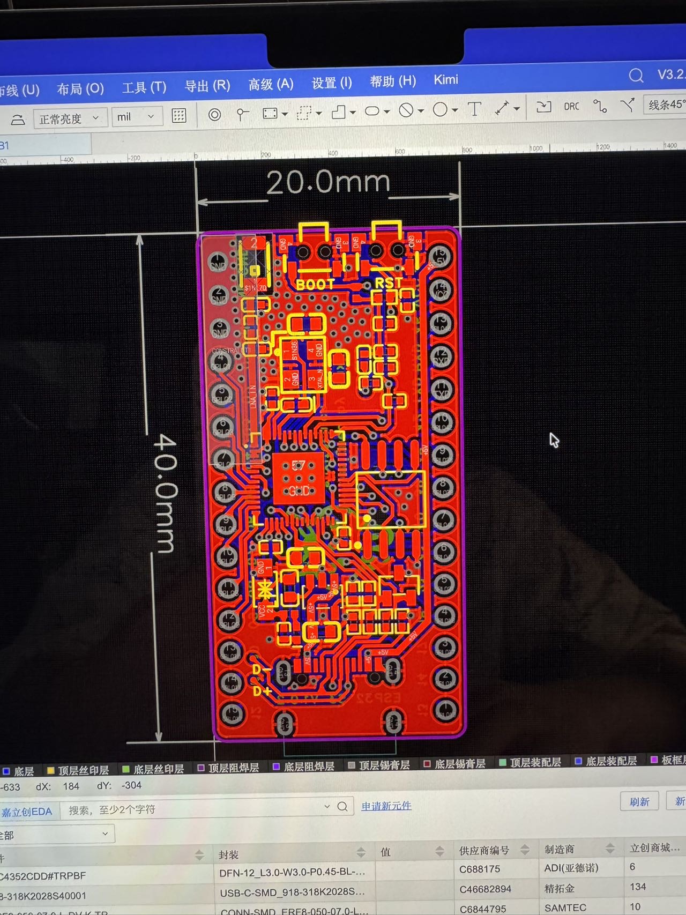The width and height of the screenshot is (686, 915).
Task: Click the pad placement tool
Action: point(243,114)
